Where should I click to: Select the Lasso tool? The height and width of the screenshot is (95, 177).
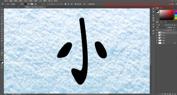2,15
